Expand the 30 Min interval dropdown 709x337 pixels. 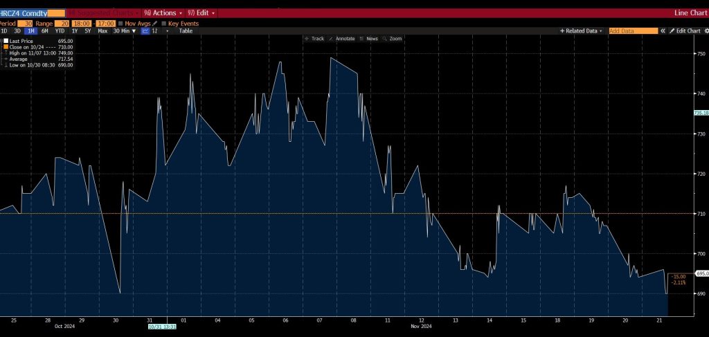point(126,31)
